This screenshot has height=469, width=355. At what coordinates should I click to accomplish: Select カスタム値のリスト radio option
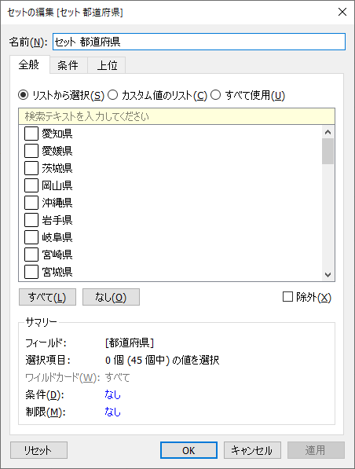coord(113,95)
